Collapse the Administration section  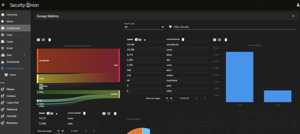tap(15, 68)
